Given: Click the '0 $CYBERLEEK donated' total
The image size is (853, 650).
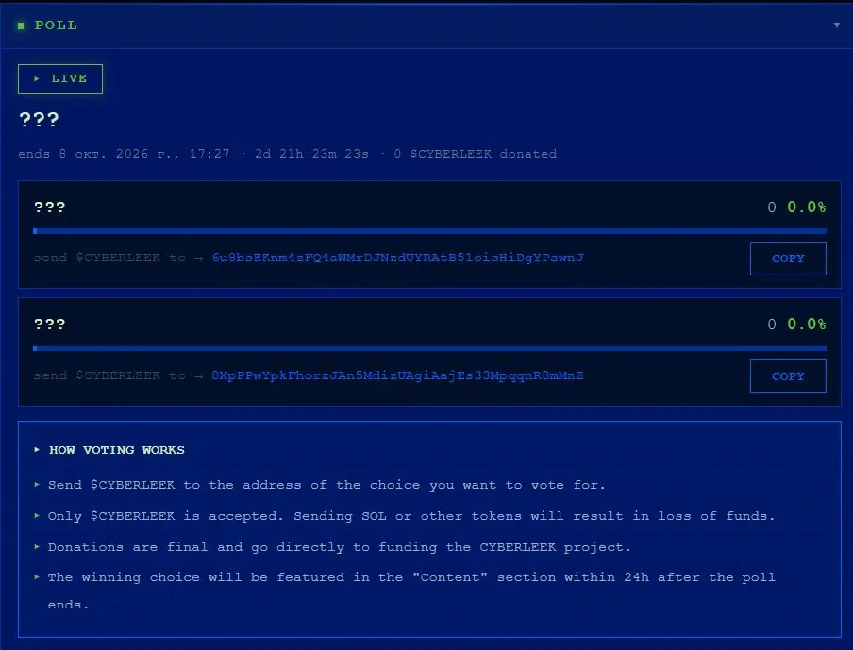Looking at the screenshot, I should 476,154.
